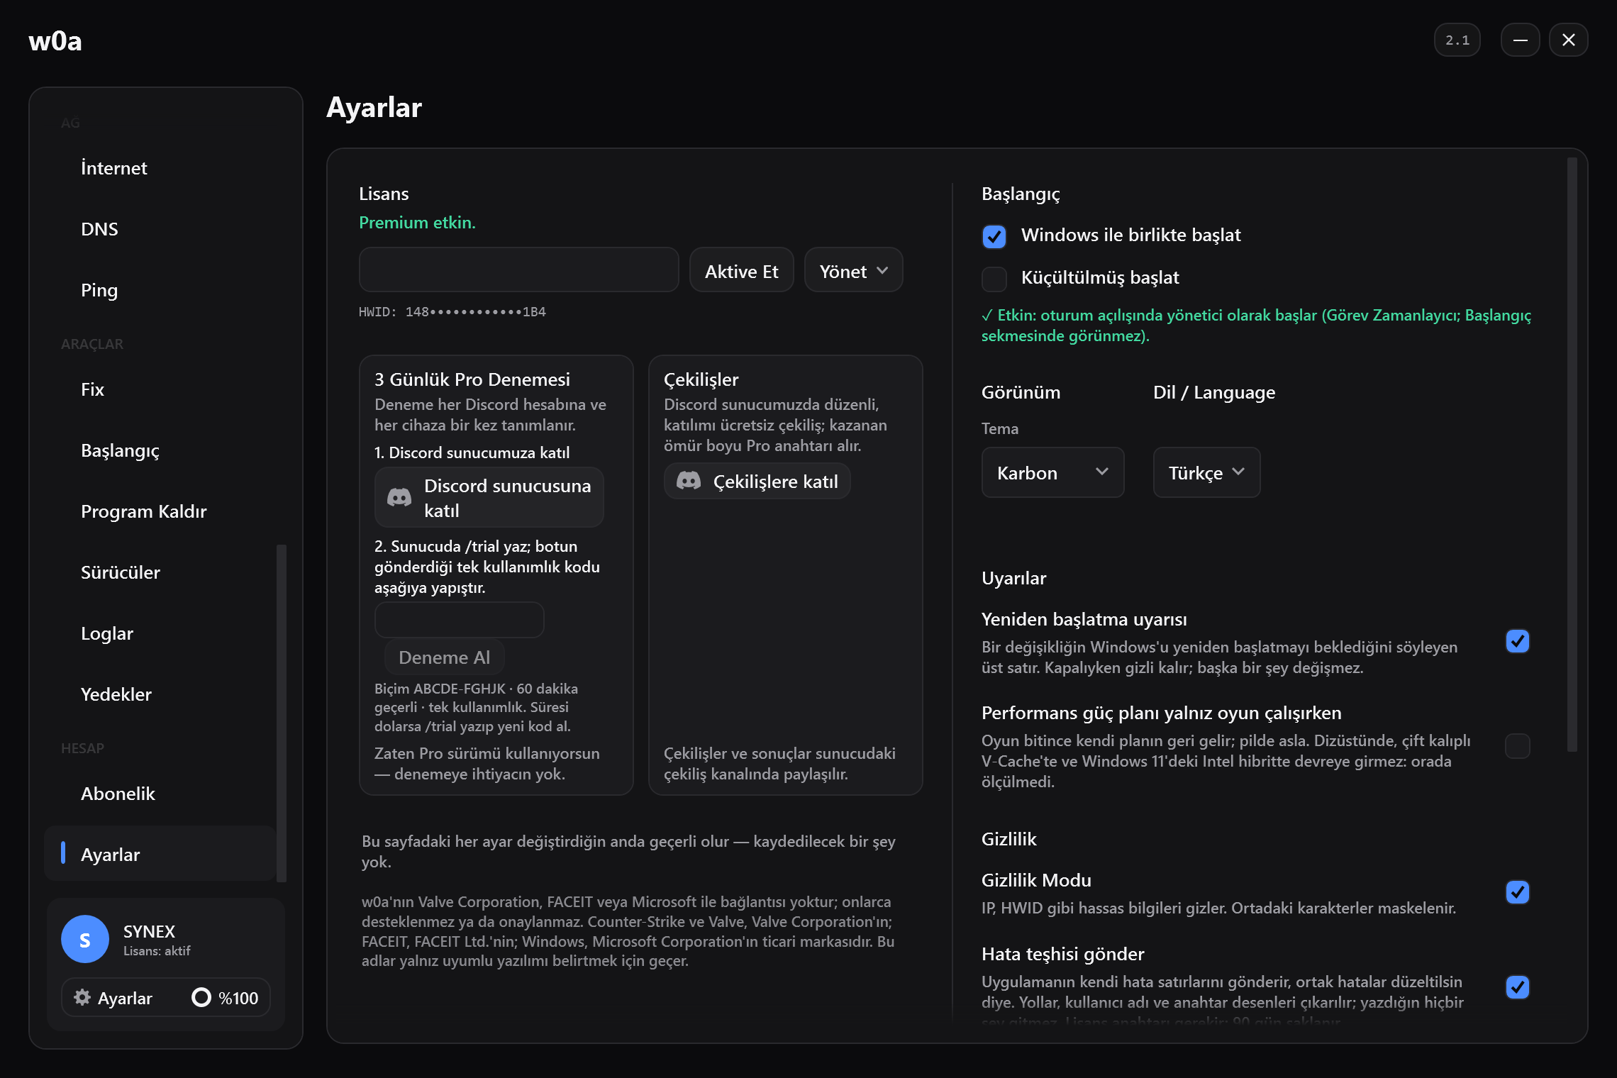Show the Loglar page
This screenshot has width=1617, height=1078.
[160, 633]
